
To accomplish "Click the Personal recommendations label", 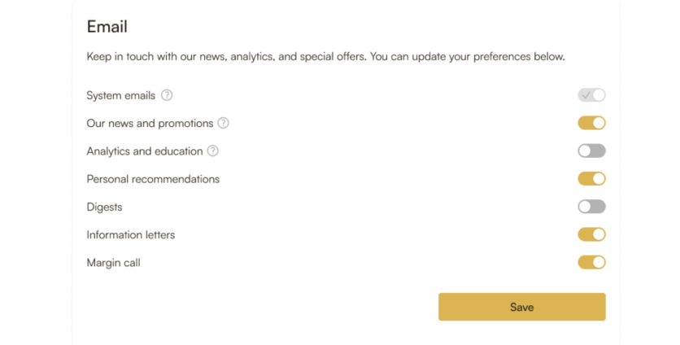I will click(x=153, y=179).
